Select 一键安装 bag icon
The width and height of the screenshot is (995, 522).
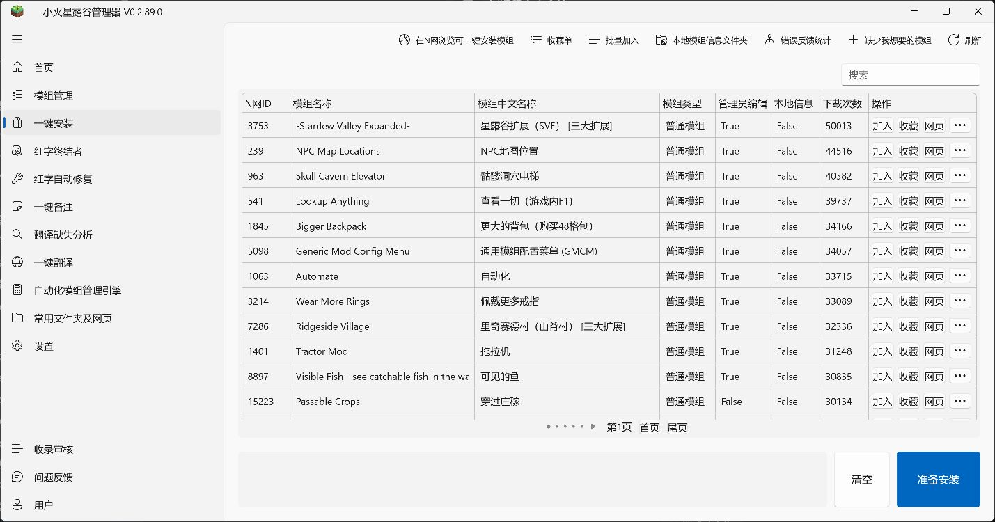coord(17,123)
